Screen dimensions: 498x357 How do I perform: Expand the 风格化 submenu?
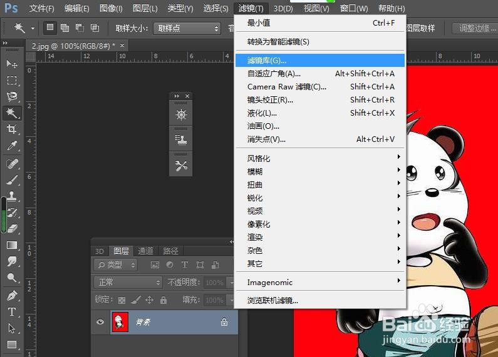320,158
